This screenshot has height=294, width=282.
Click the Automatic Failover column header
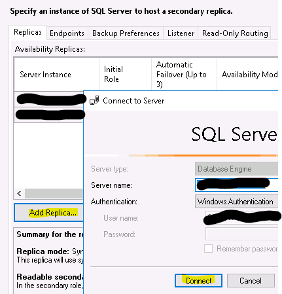(x=184, y=75)
